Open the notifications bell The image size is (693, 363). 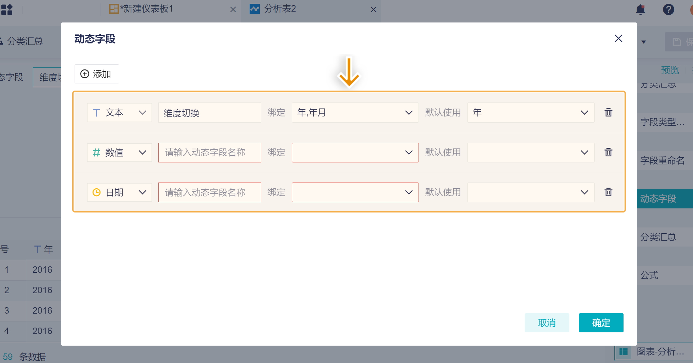pyautogui.click(x=640, y=10)
